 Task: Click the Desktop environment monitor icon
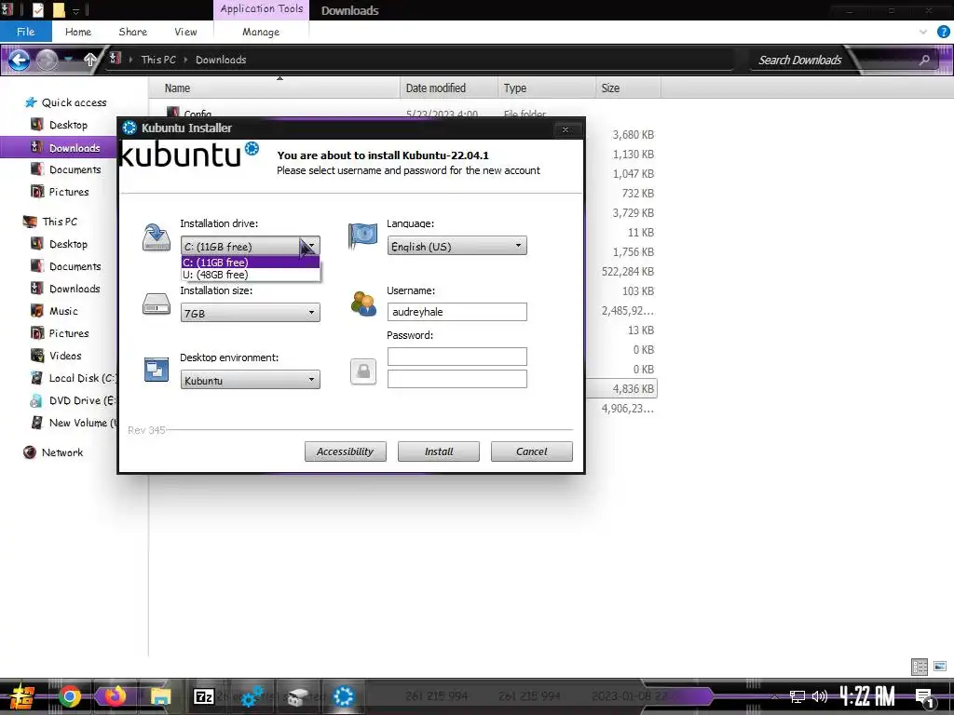tap(157, 370)
